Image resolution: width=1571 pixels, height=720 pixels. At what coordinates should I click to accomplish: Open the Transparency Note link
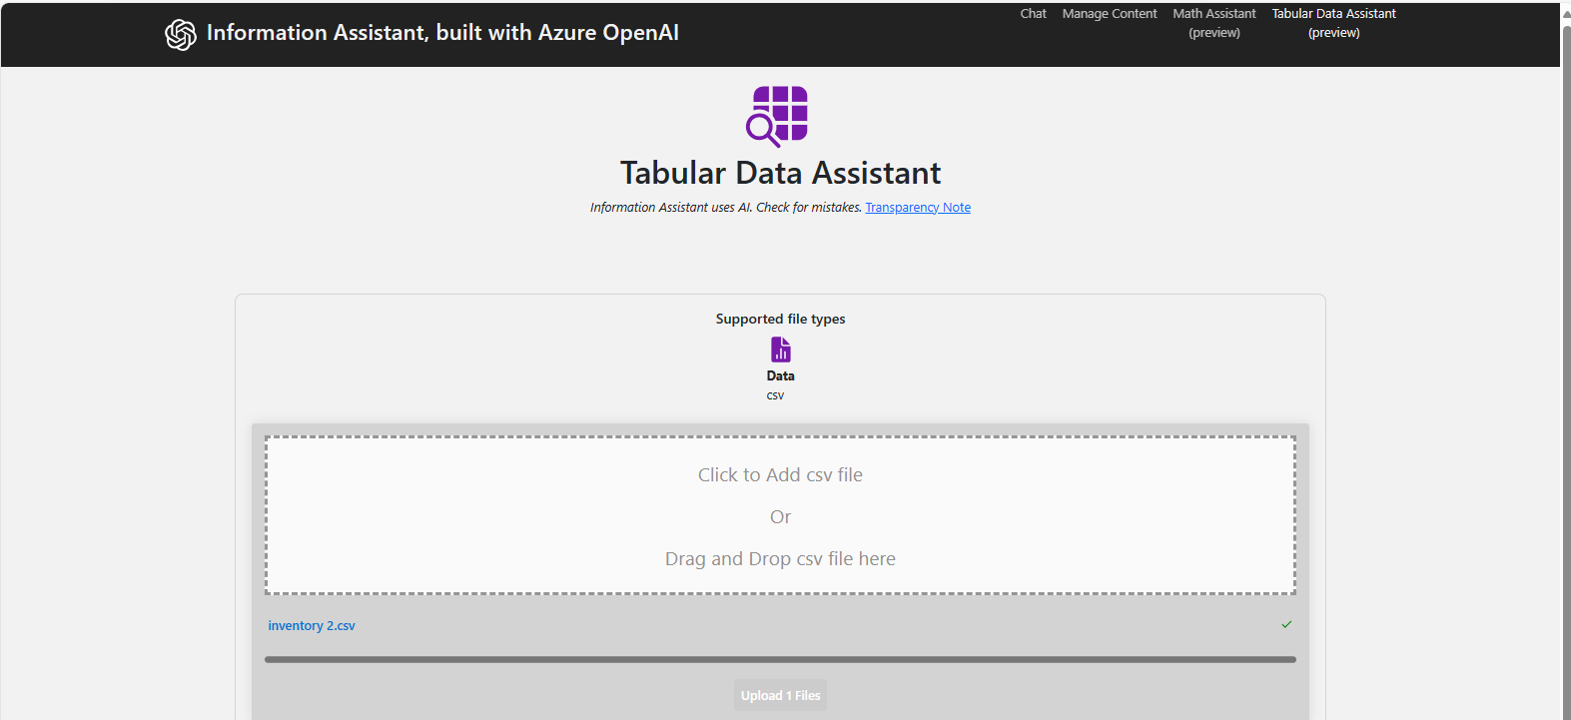click(918, 208)
